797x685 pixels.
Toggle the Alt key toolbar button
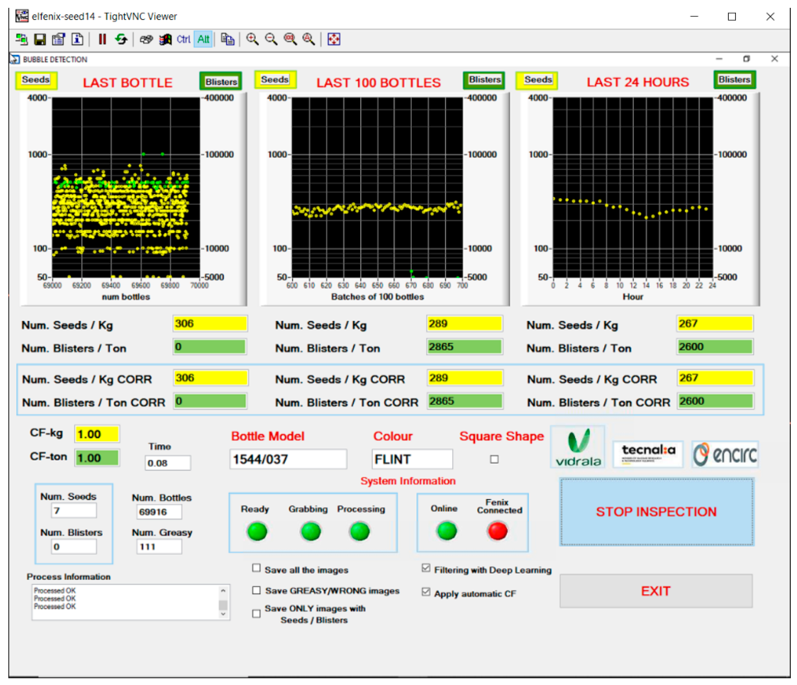pyautogui.click(x=203, y=39)
